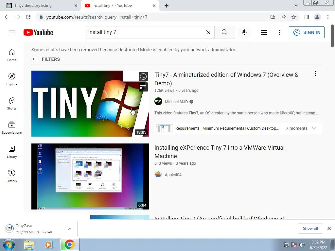
Task: Open Library in the sidebar
Action: click(x=12, y=152)
